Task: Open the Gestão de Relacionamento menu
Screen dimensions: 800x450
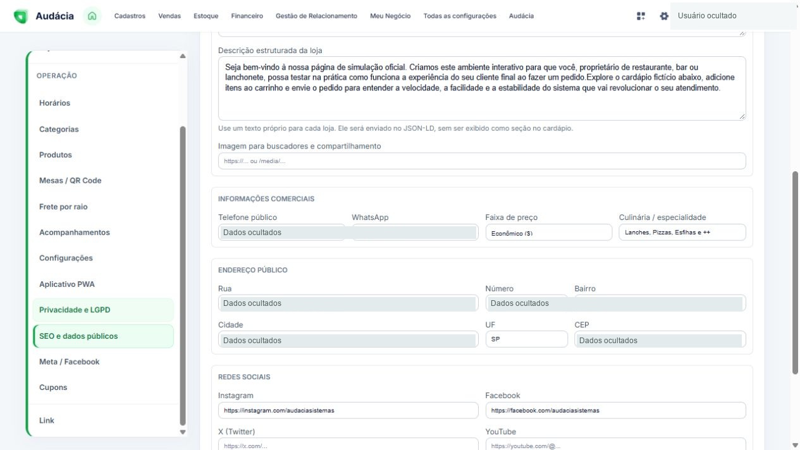Action: point(316,16)
